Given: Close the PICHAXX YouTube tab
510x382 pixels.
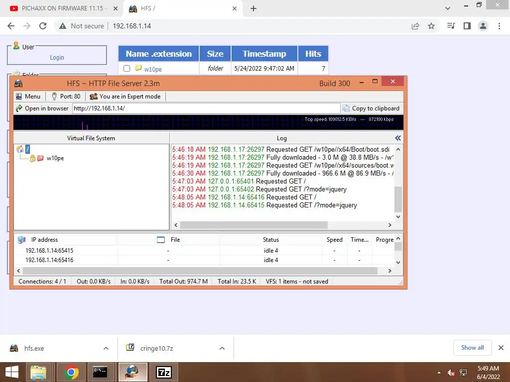Looking at the screenshot, I should pyautogui.click(x=116, y=8).
